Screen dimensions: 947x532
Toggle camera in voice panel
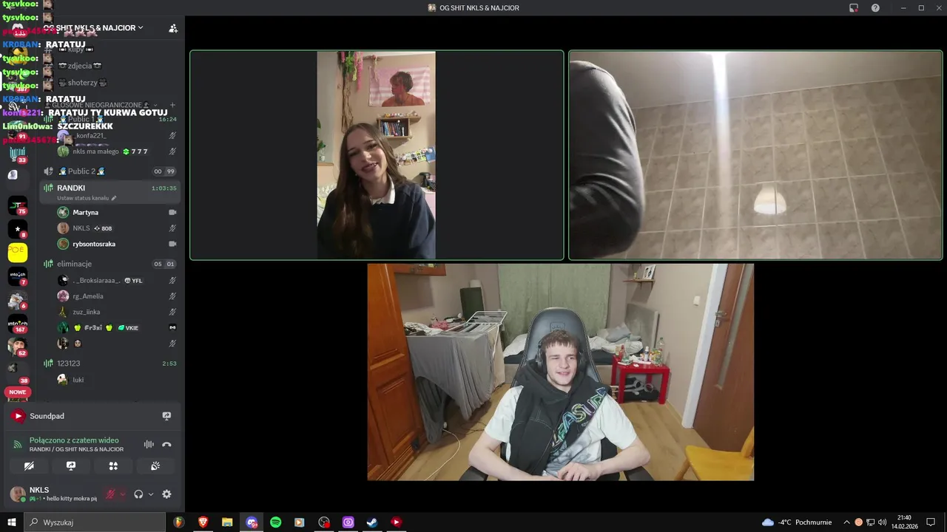click(x=29, y=466)
